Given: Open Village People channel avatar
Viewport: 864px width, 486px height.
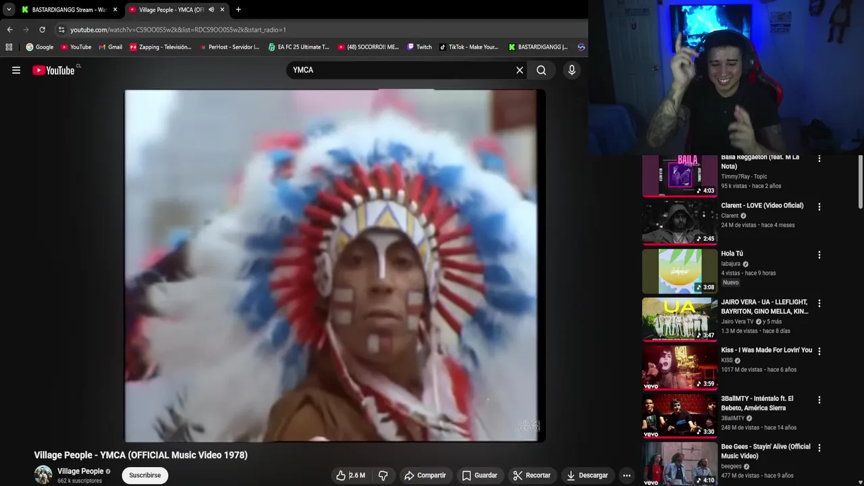Looking at the screenshot, I should pos(43,475).
